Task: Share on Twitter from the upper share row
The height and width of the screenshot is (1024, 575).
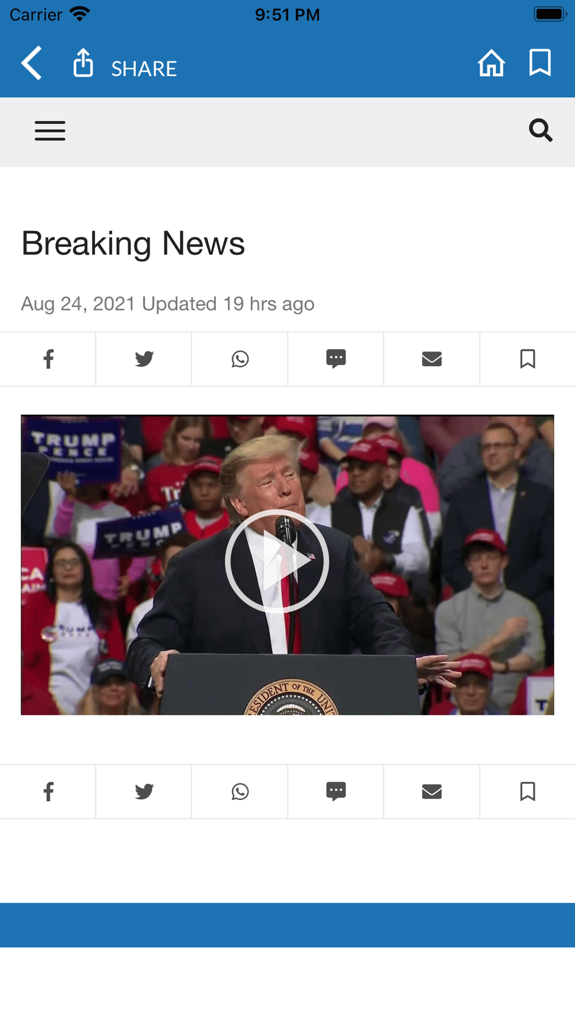Action: 144,359
